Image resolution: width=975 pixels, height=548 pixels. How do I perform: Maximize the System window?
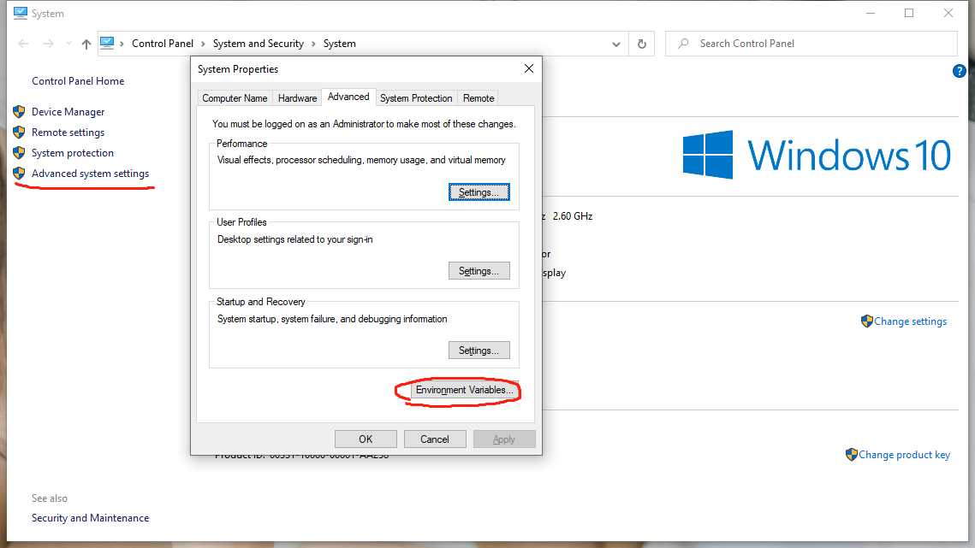909,13
